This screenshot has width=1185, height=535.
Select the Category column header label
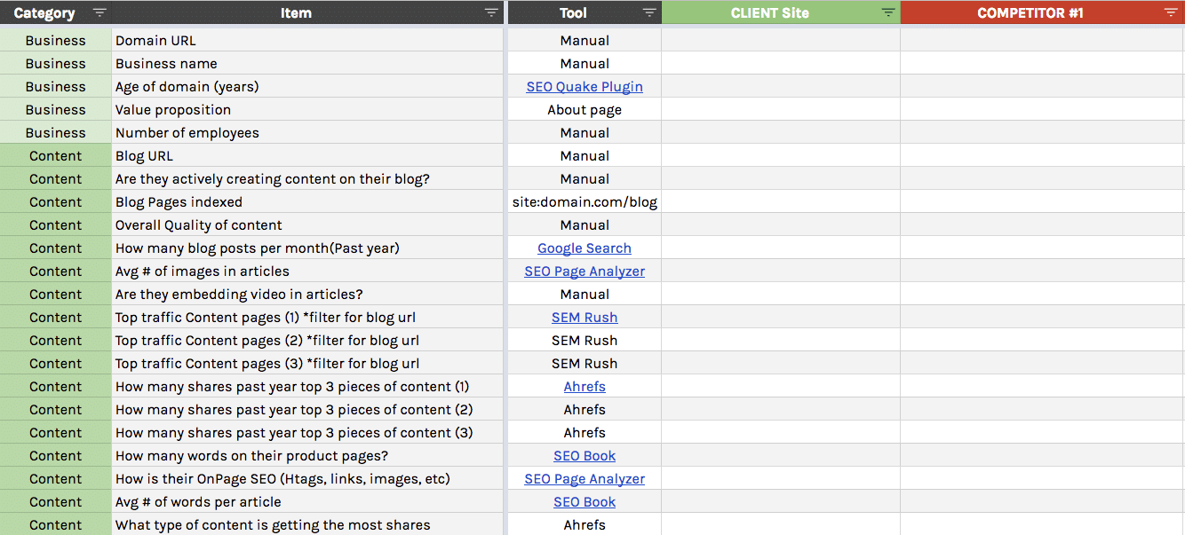click(44, 12)
